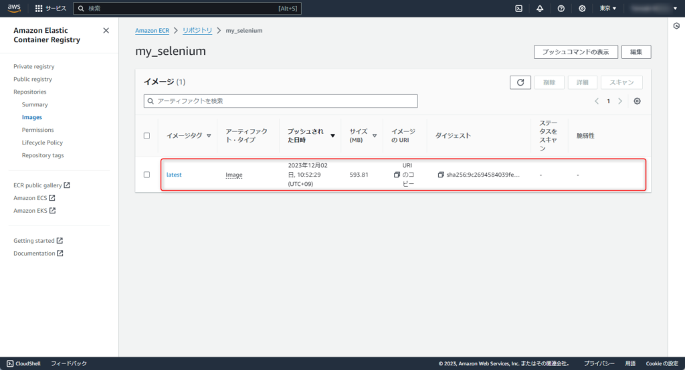Click the ダイジェスト column header
The height and width of the screenshot is (370, 685).
(453, 136)
